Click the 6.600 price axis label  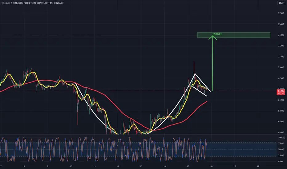click(x=281, y=111)
